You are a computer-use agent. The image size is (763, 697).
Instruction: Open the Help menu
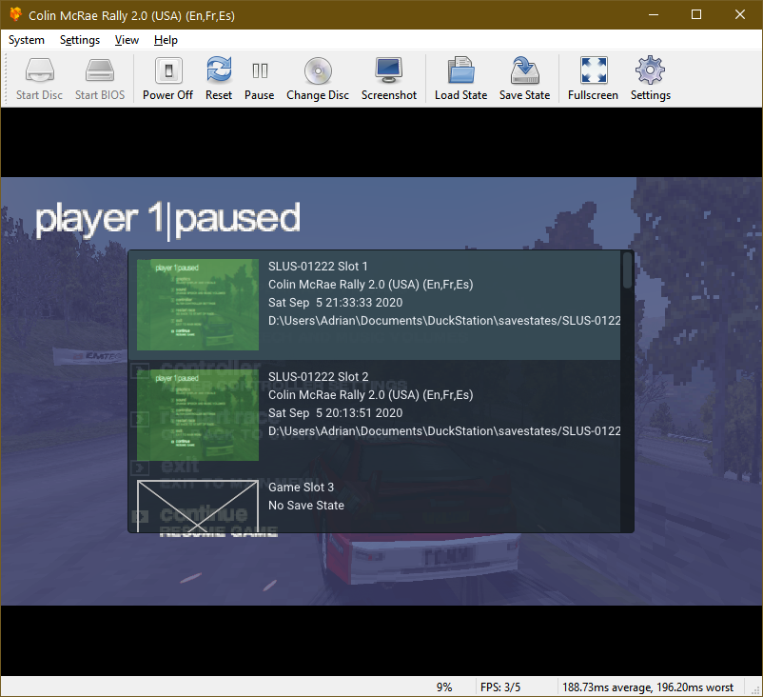click(166, 40)
